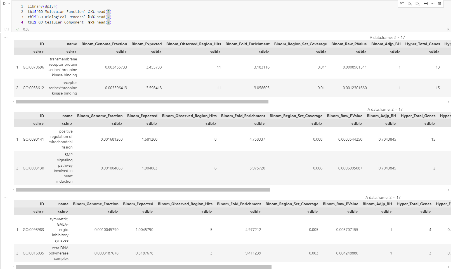Execute Above Cells icon in cell toolbar
Viewport: 453px width, 276px height.
pyautogui.click(x=410, y=4)
